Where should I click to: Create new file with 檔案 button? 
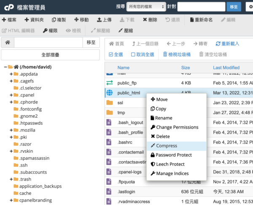tap(9, 20)
